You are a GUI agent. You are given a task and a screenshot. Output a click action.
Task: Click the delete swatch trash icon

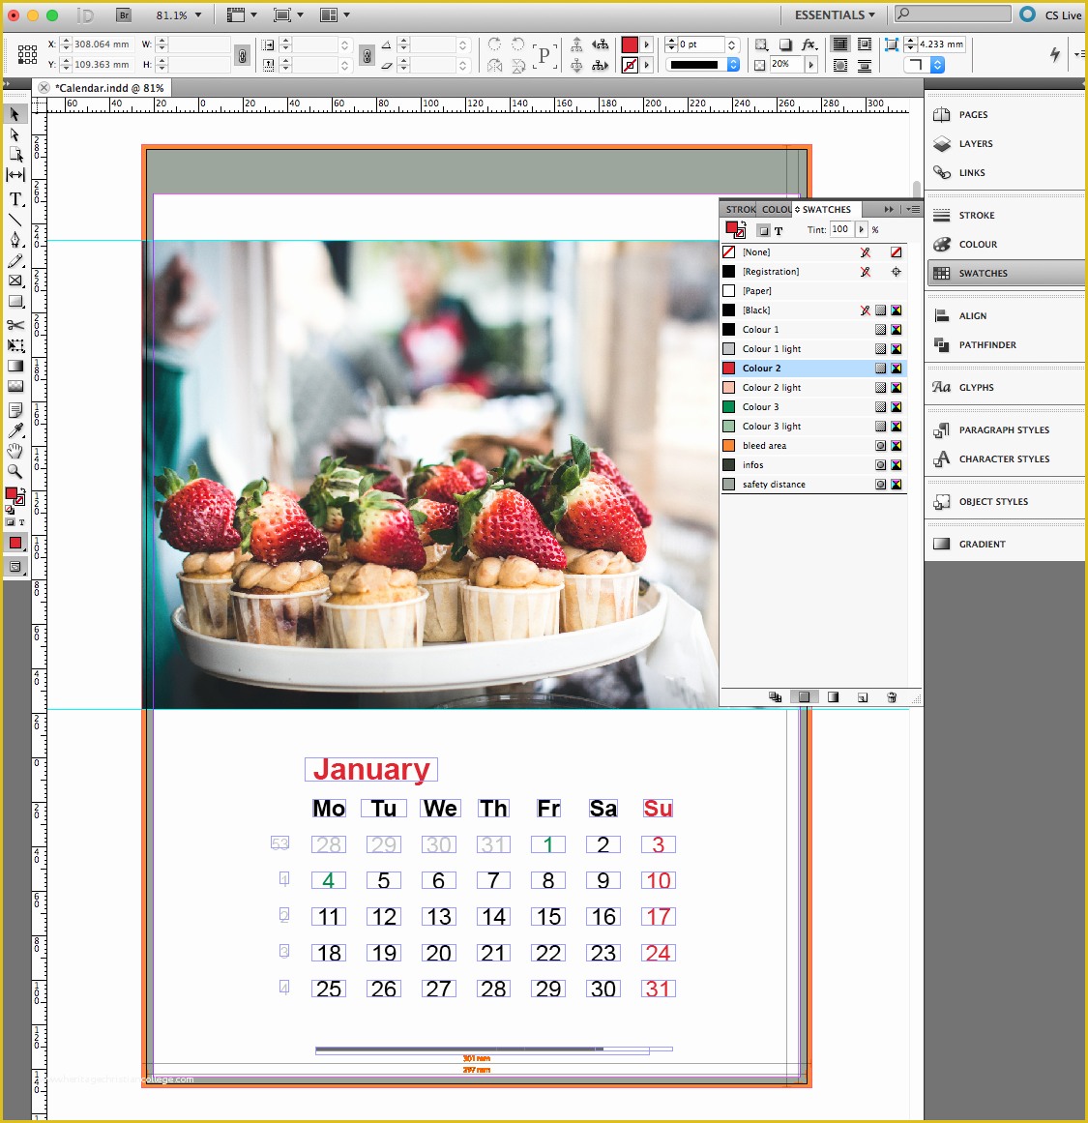(x=892, y=696)
